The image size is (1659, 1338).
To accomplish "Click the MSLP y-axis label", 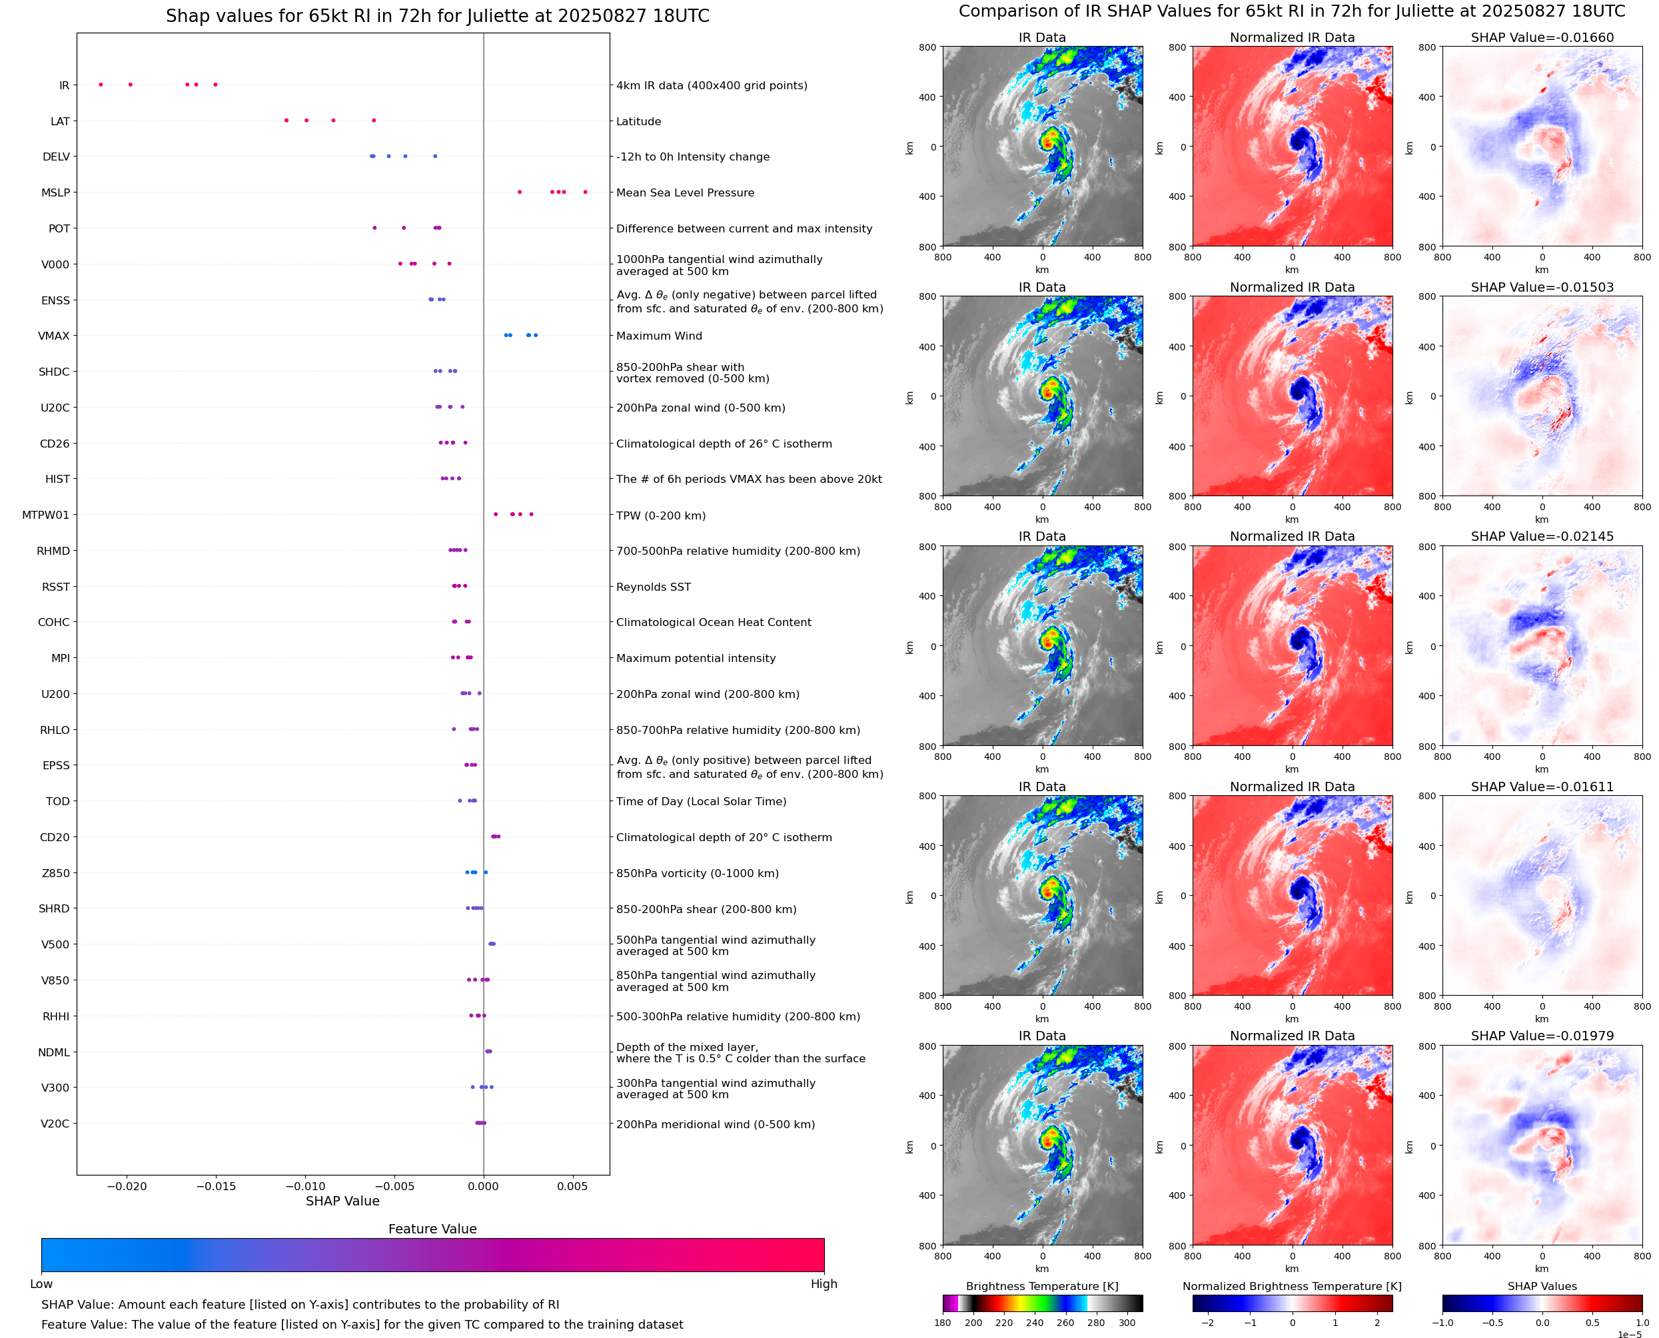I will [x=55, y=192].
